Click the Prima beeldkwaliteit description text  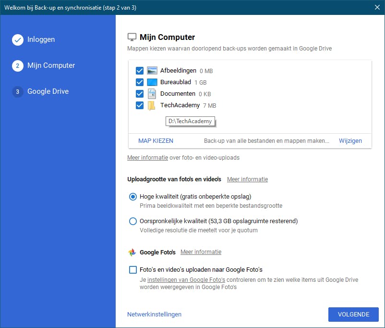(x=211, y=206)
